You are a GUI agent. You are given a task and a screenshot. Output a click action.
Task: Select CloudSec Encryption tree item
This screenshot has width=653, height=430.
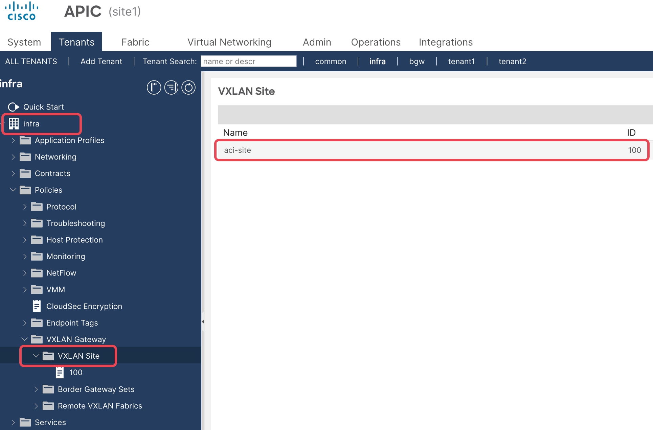pos(84,306)
